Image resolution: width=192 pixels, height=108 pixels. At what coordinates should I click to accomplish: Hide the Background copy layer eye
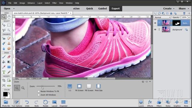tap(155, 23)
